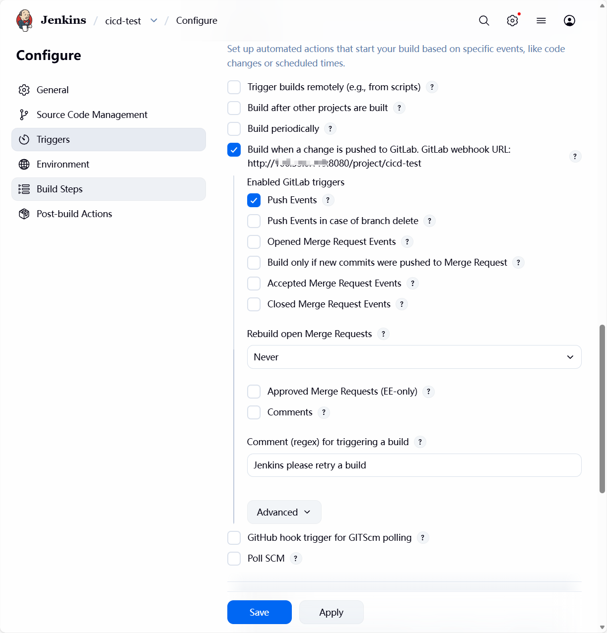607x633 pixels.
Task: Click the Apply button
Action: (331, 612)
